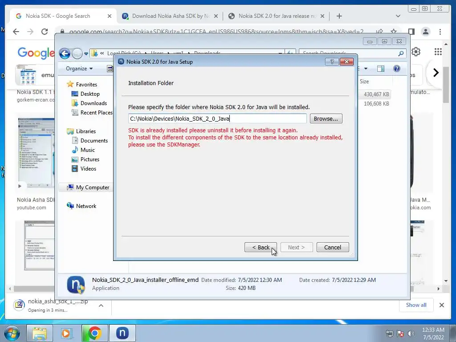Open Chrome tab search chevron
This screenshot has height=342, width=456.
tap(398, 16)
